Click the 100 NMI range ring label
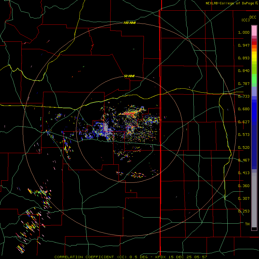 129,23
